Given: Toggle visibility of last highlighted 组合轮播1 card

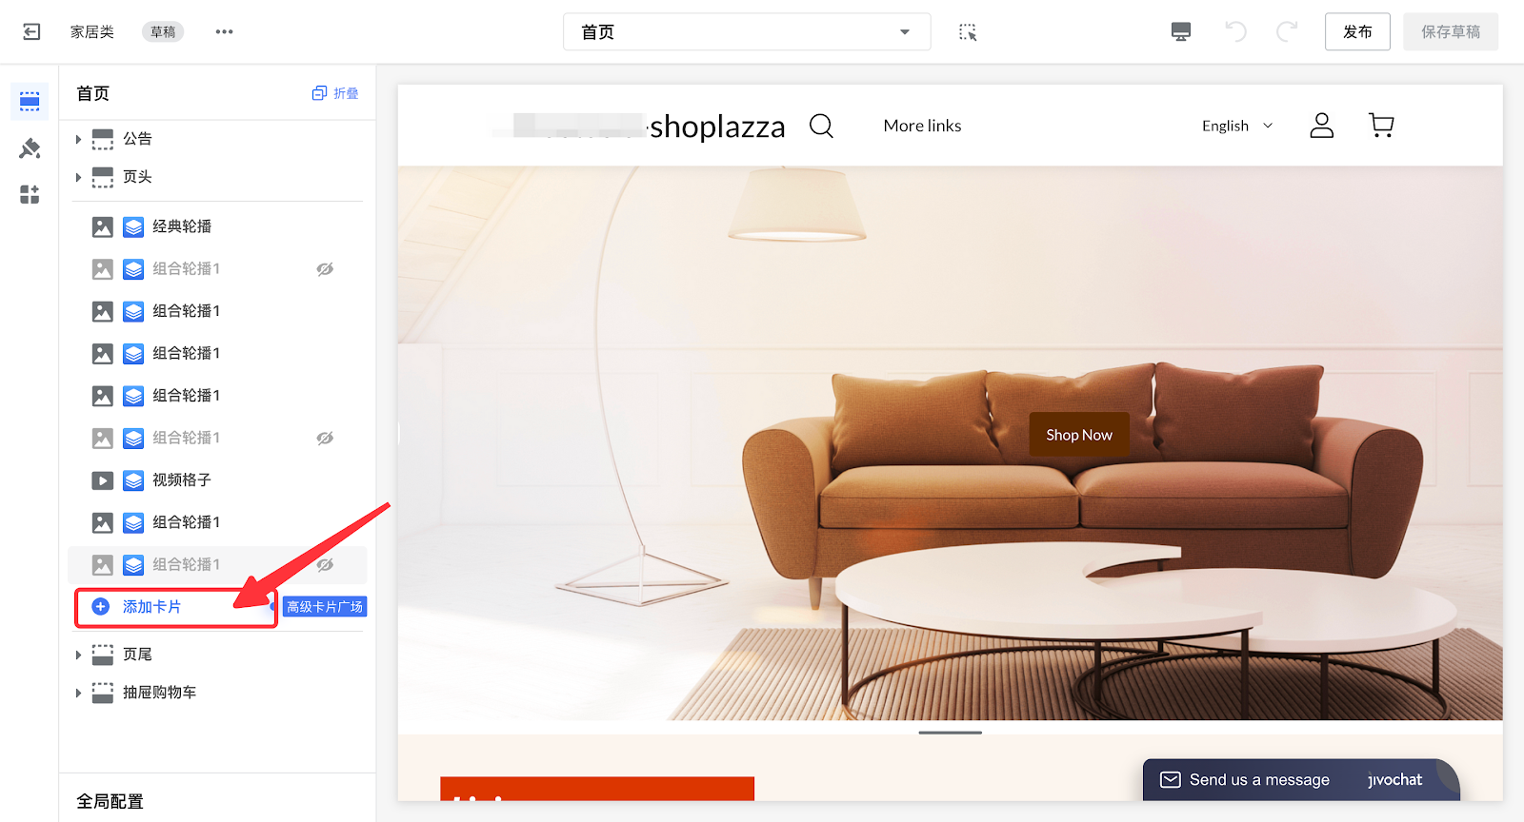Looking at the screenshot, I should pyautogui.click(x=325, y=565).
